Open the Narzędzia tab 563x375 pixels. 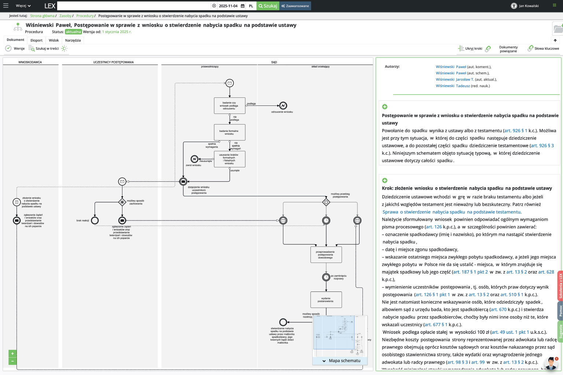click(73, 40)
